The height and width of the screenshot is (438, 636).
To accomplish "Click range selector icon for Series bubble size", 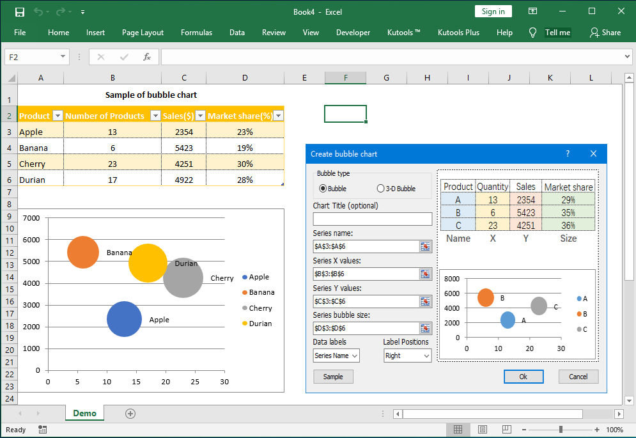I will 425,328.
